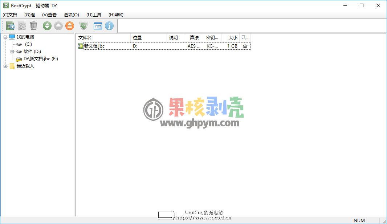Sort by the 位置 column header
Image resolution: width=387 pixels, height=224 pixels.
click(148, 38)
